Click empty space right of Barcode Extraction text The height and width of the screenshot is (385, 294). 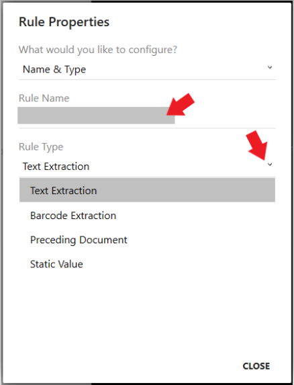click(196, 216)
